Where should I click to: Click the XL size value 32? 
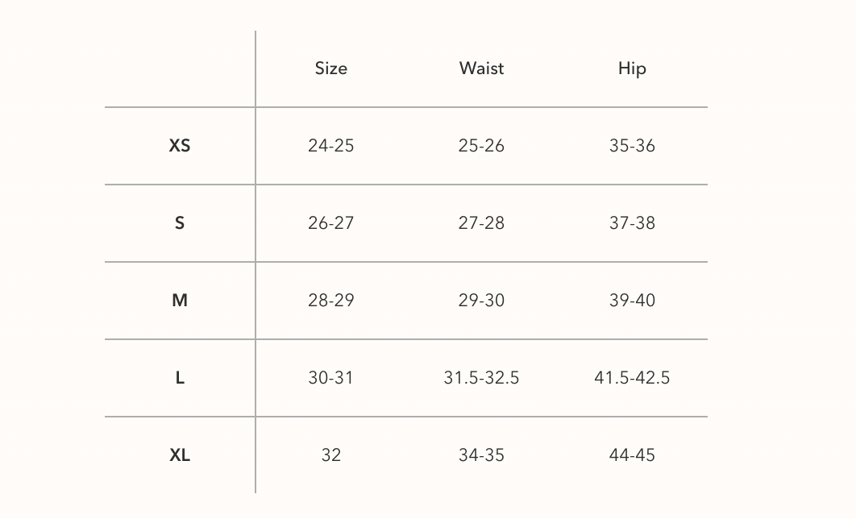coord(330,455)
